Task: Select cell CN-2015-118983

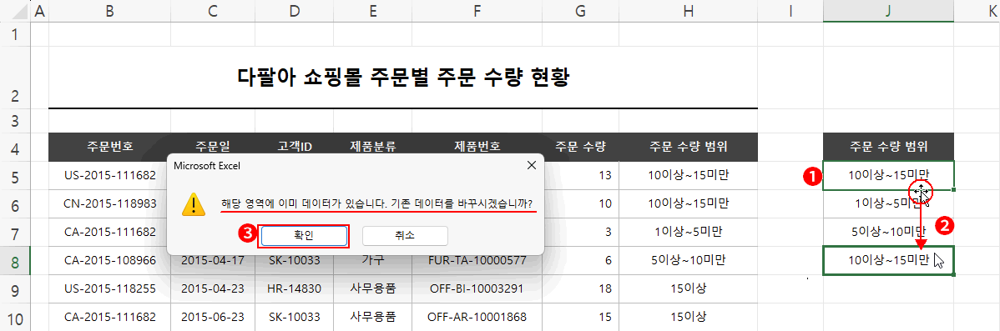Action: pos(109,203)
